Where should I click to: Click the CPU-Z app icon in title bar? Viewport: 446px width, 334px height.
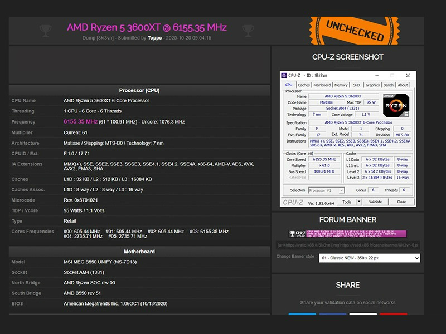click(284, 76)
